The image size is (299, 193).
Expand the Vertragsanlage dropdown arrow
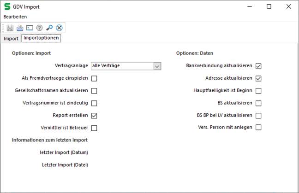[157, 66]
